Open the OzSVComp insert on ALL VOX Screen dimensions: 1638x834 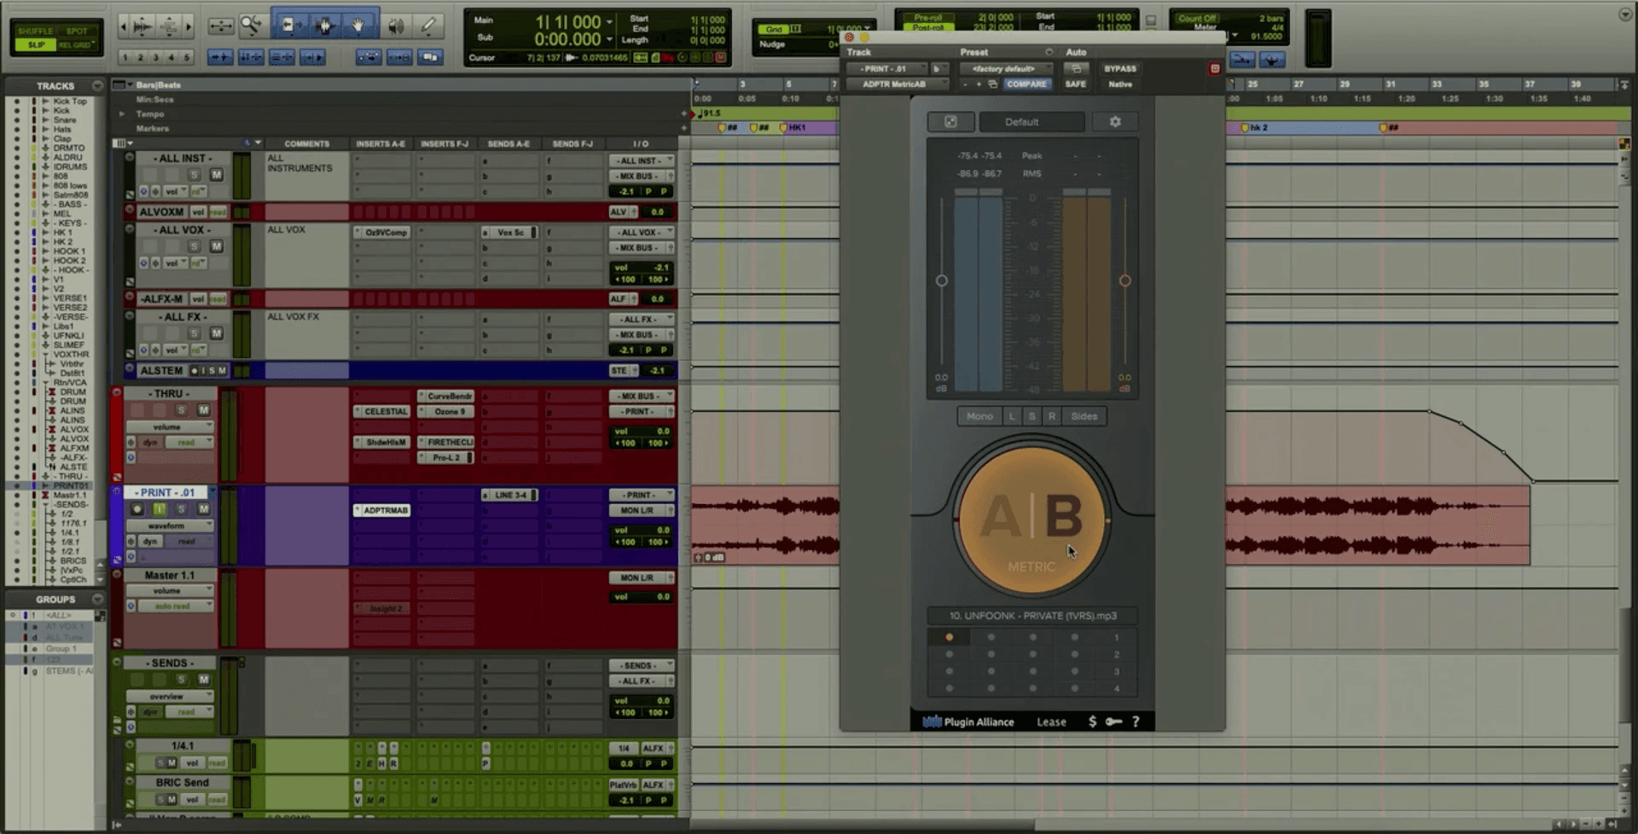(x=381, y=232)
